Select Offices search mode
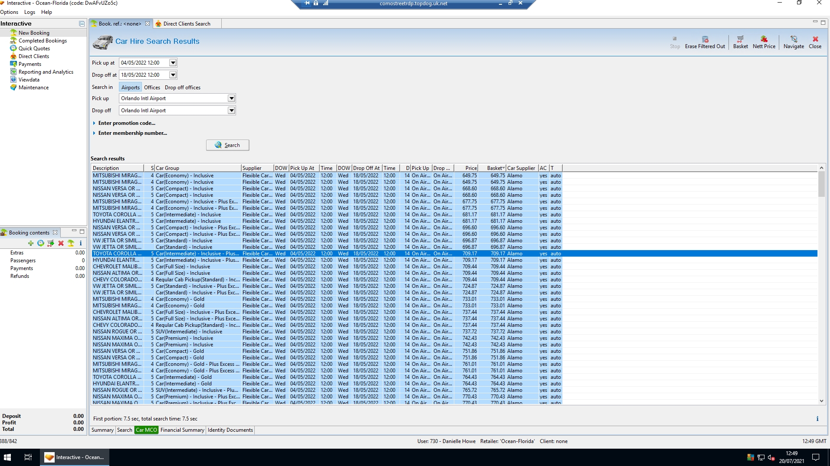830x466 pixels. point(152,88)
